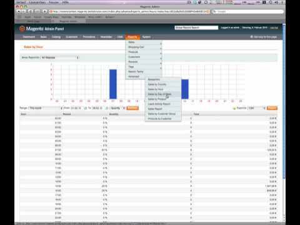Open the To date calendar icon
Viewport: 300px width, 225px height.
(107, 108)
